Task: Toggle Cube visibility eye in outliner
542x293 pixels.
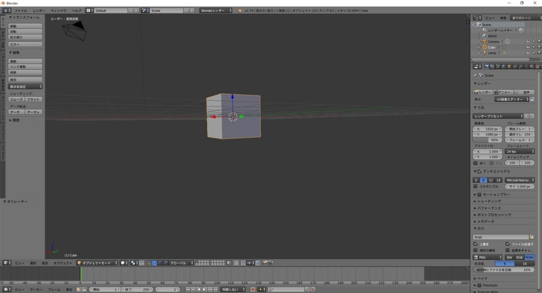Action: click(528, 47)
